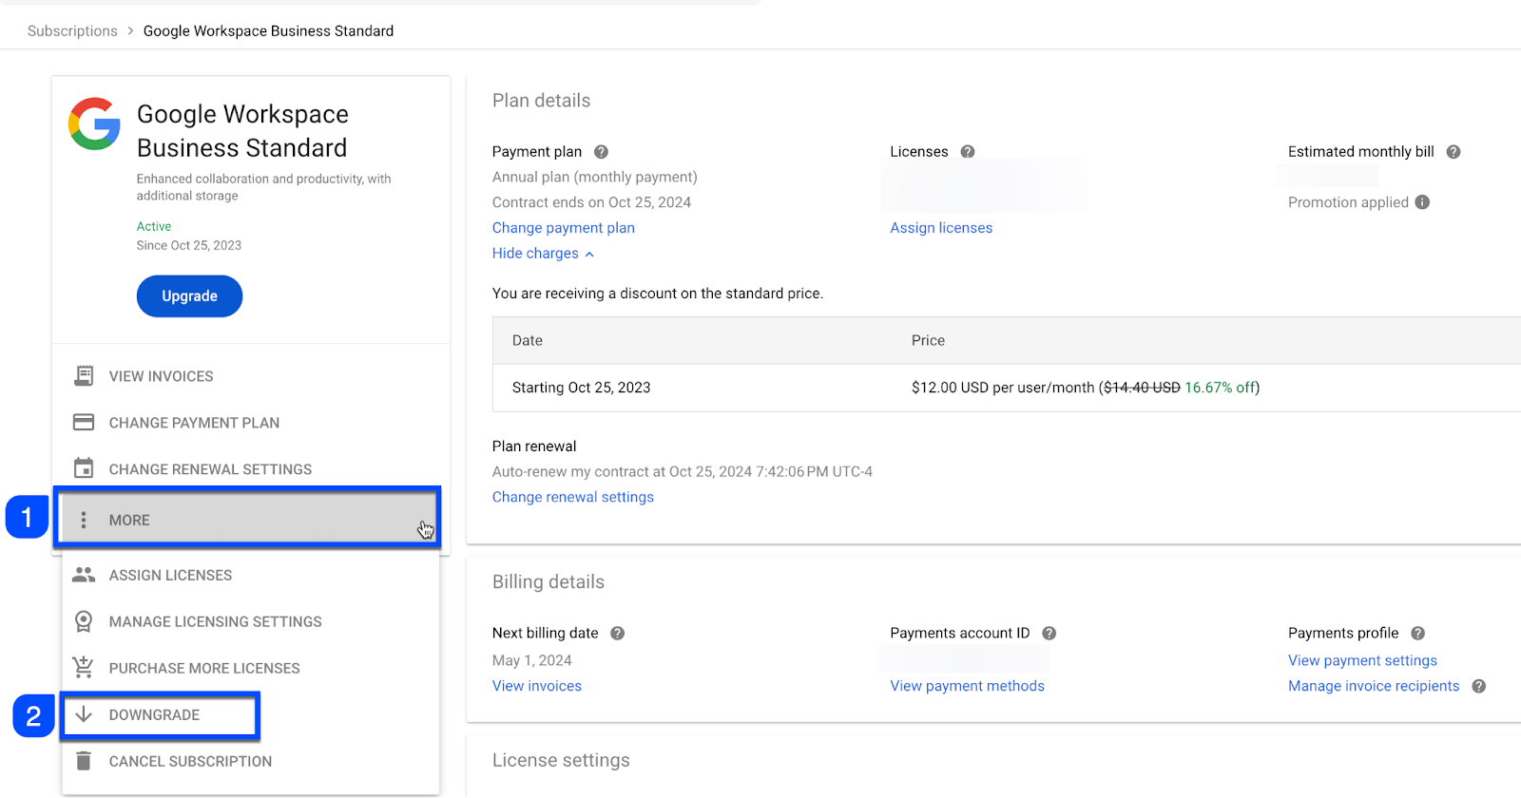The image size is (1521, 798).
Task: Click the View Invoices receipt icon
Action: (84, 376)
